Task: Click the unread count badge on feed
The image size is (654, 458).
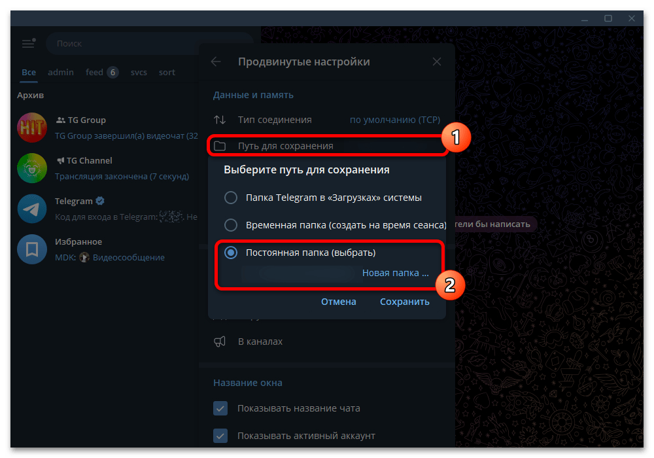Action: click(x=112, y=73)
